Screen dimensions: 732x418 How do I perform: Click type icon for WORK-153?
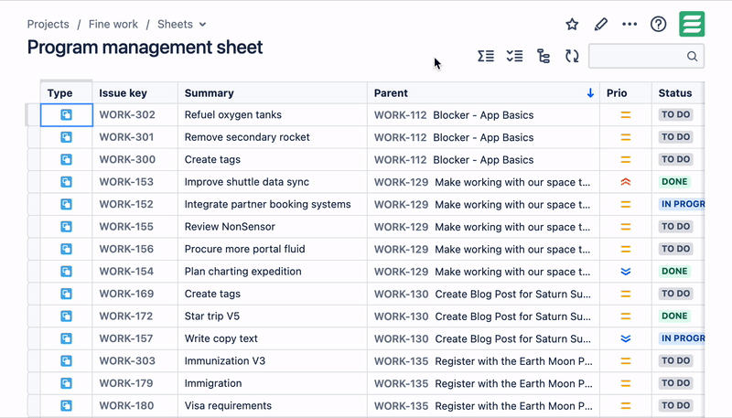66,182
